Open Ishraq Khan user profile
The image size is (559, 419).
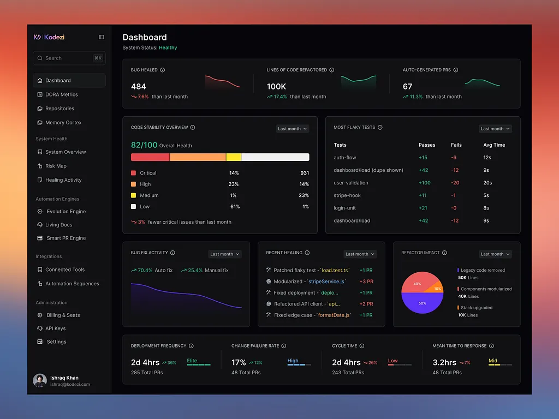pos(61,380)
